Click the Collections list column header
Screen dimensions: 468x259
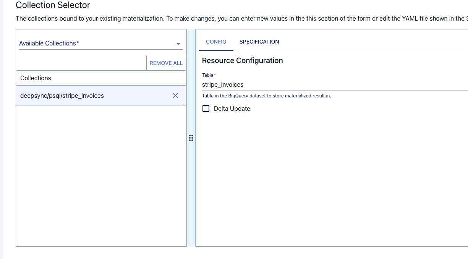(36, 78)
